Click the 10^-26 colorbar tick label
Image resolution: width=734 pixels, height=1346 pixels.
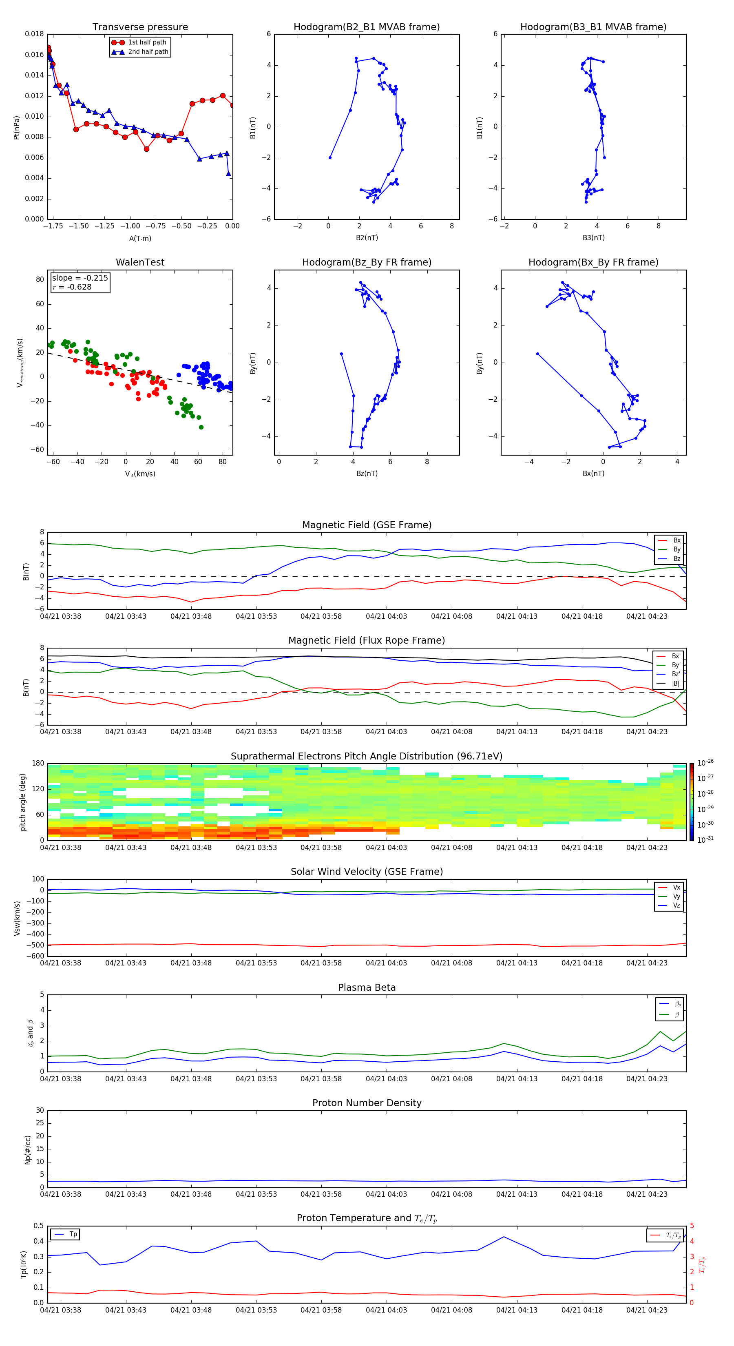click(x=705, y=763)
